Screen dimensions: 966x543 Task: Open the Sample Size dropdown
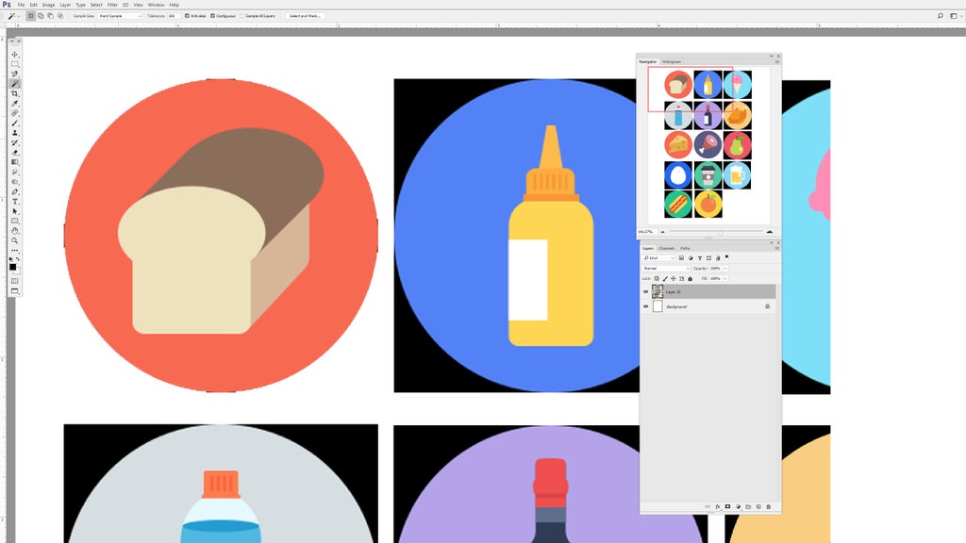coord(120,16)
